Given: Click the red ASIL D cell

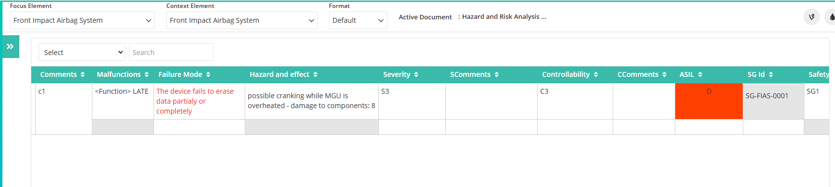Looking at the screenshot, I should click(709, 101).
